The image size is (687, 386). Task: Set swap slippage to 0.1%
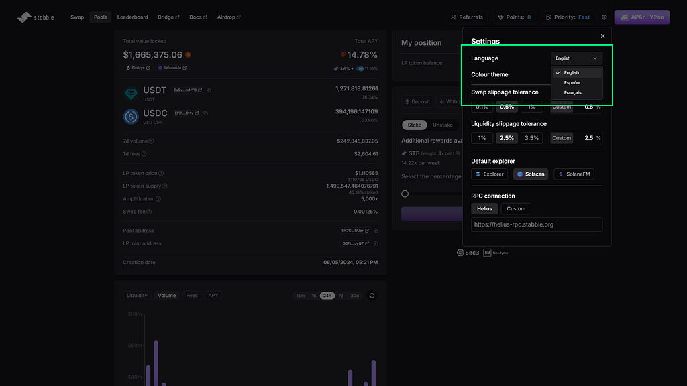point(482,107)
